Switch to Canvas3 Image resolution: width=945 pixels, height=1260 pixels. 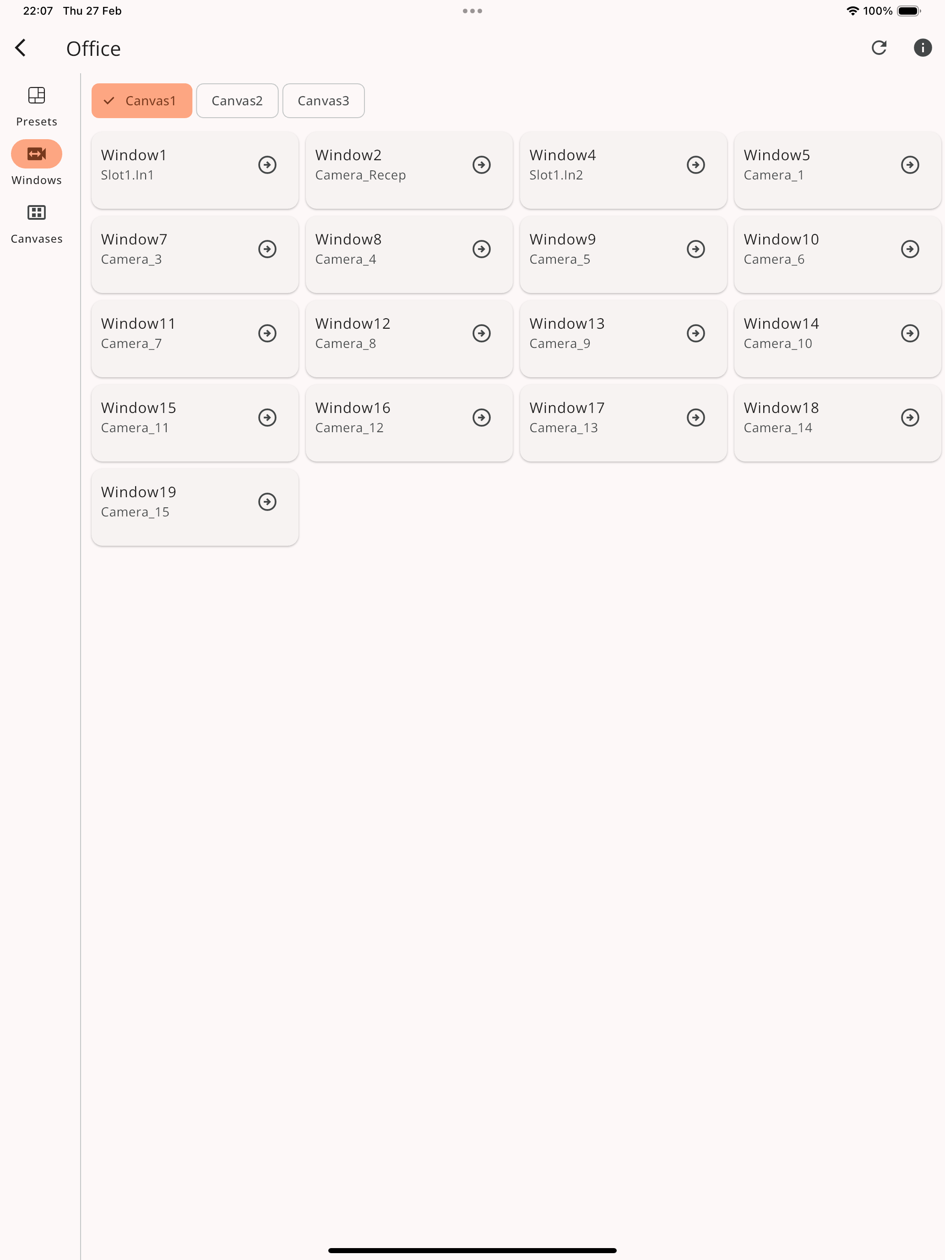coord(323,101)
